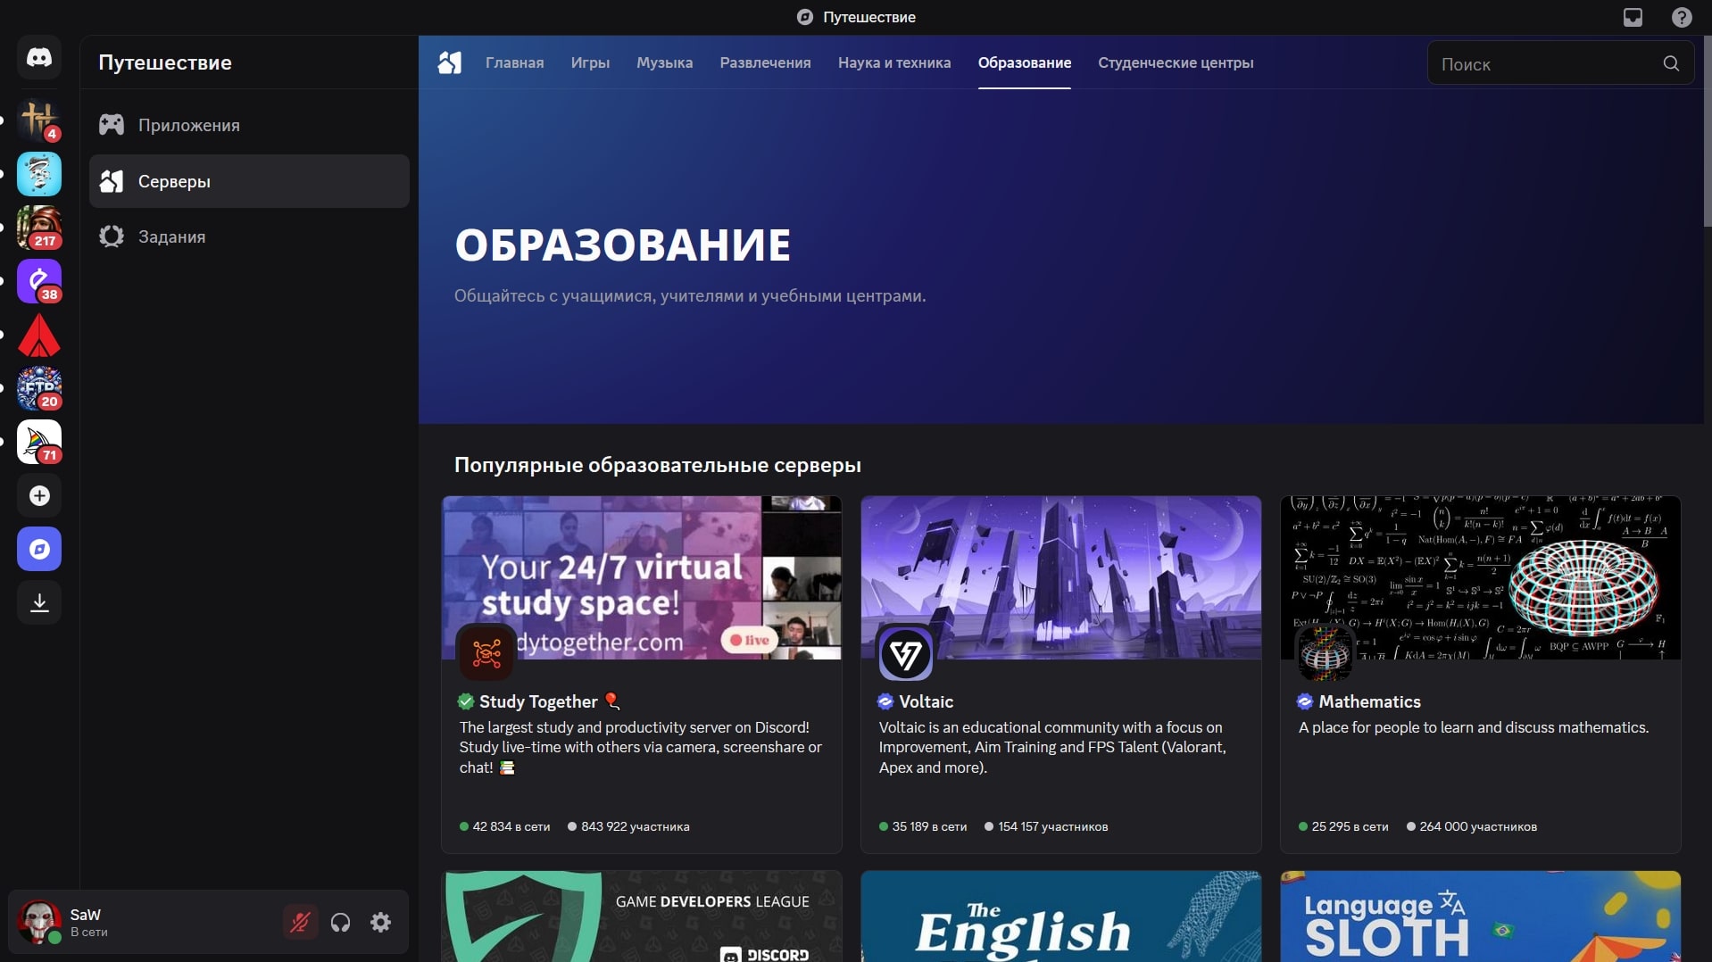Screen dimensions: 1712x962
Task: Open server with 4 notifications badge
Action: pos(39,120)
